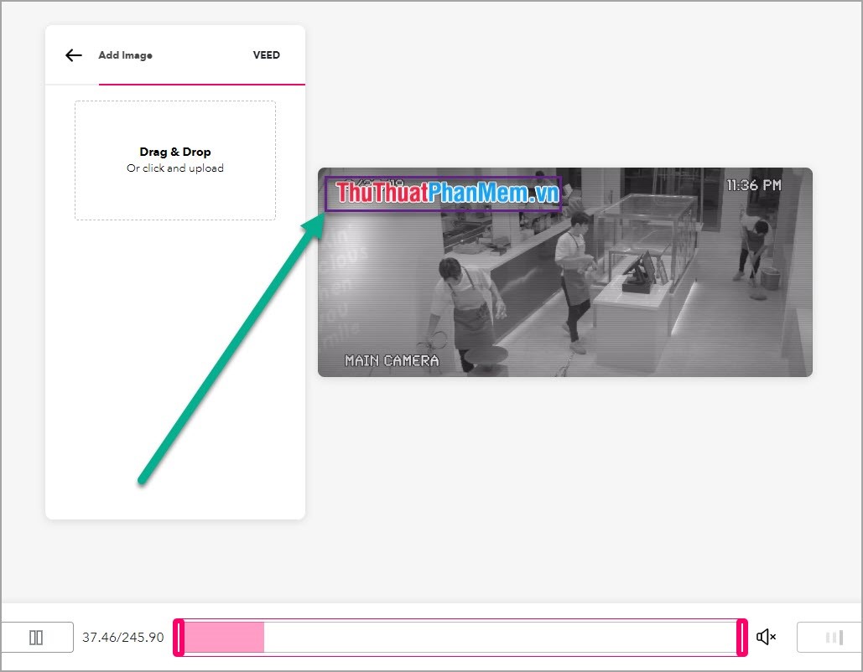Click the bold Drag & Drop label
Image resolution: width=863 pixels, height=672 pixels.
175,152
